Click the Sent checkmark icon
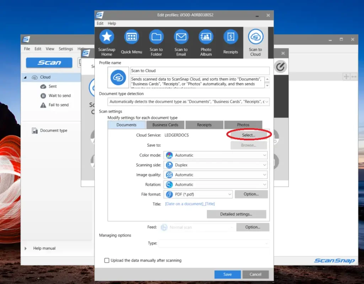364x284 pixels. pos(43,86)
